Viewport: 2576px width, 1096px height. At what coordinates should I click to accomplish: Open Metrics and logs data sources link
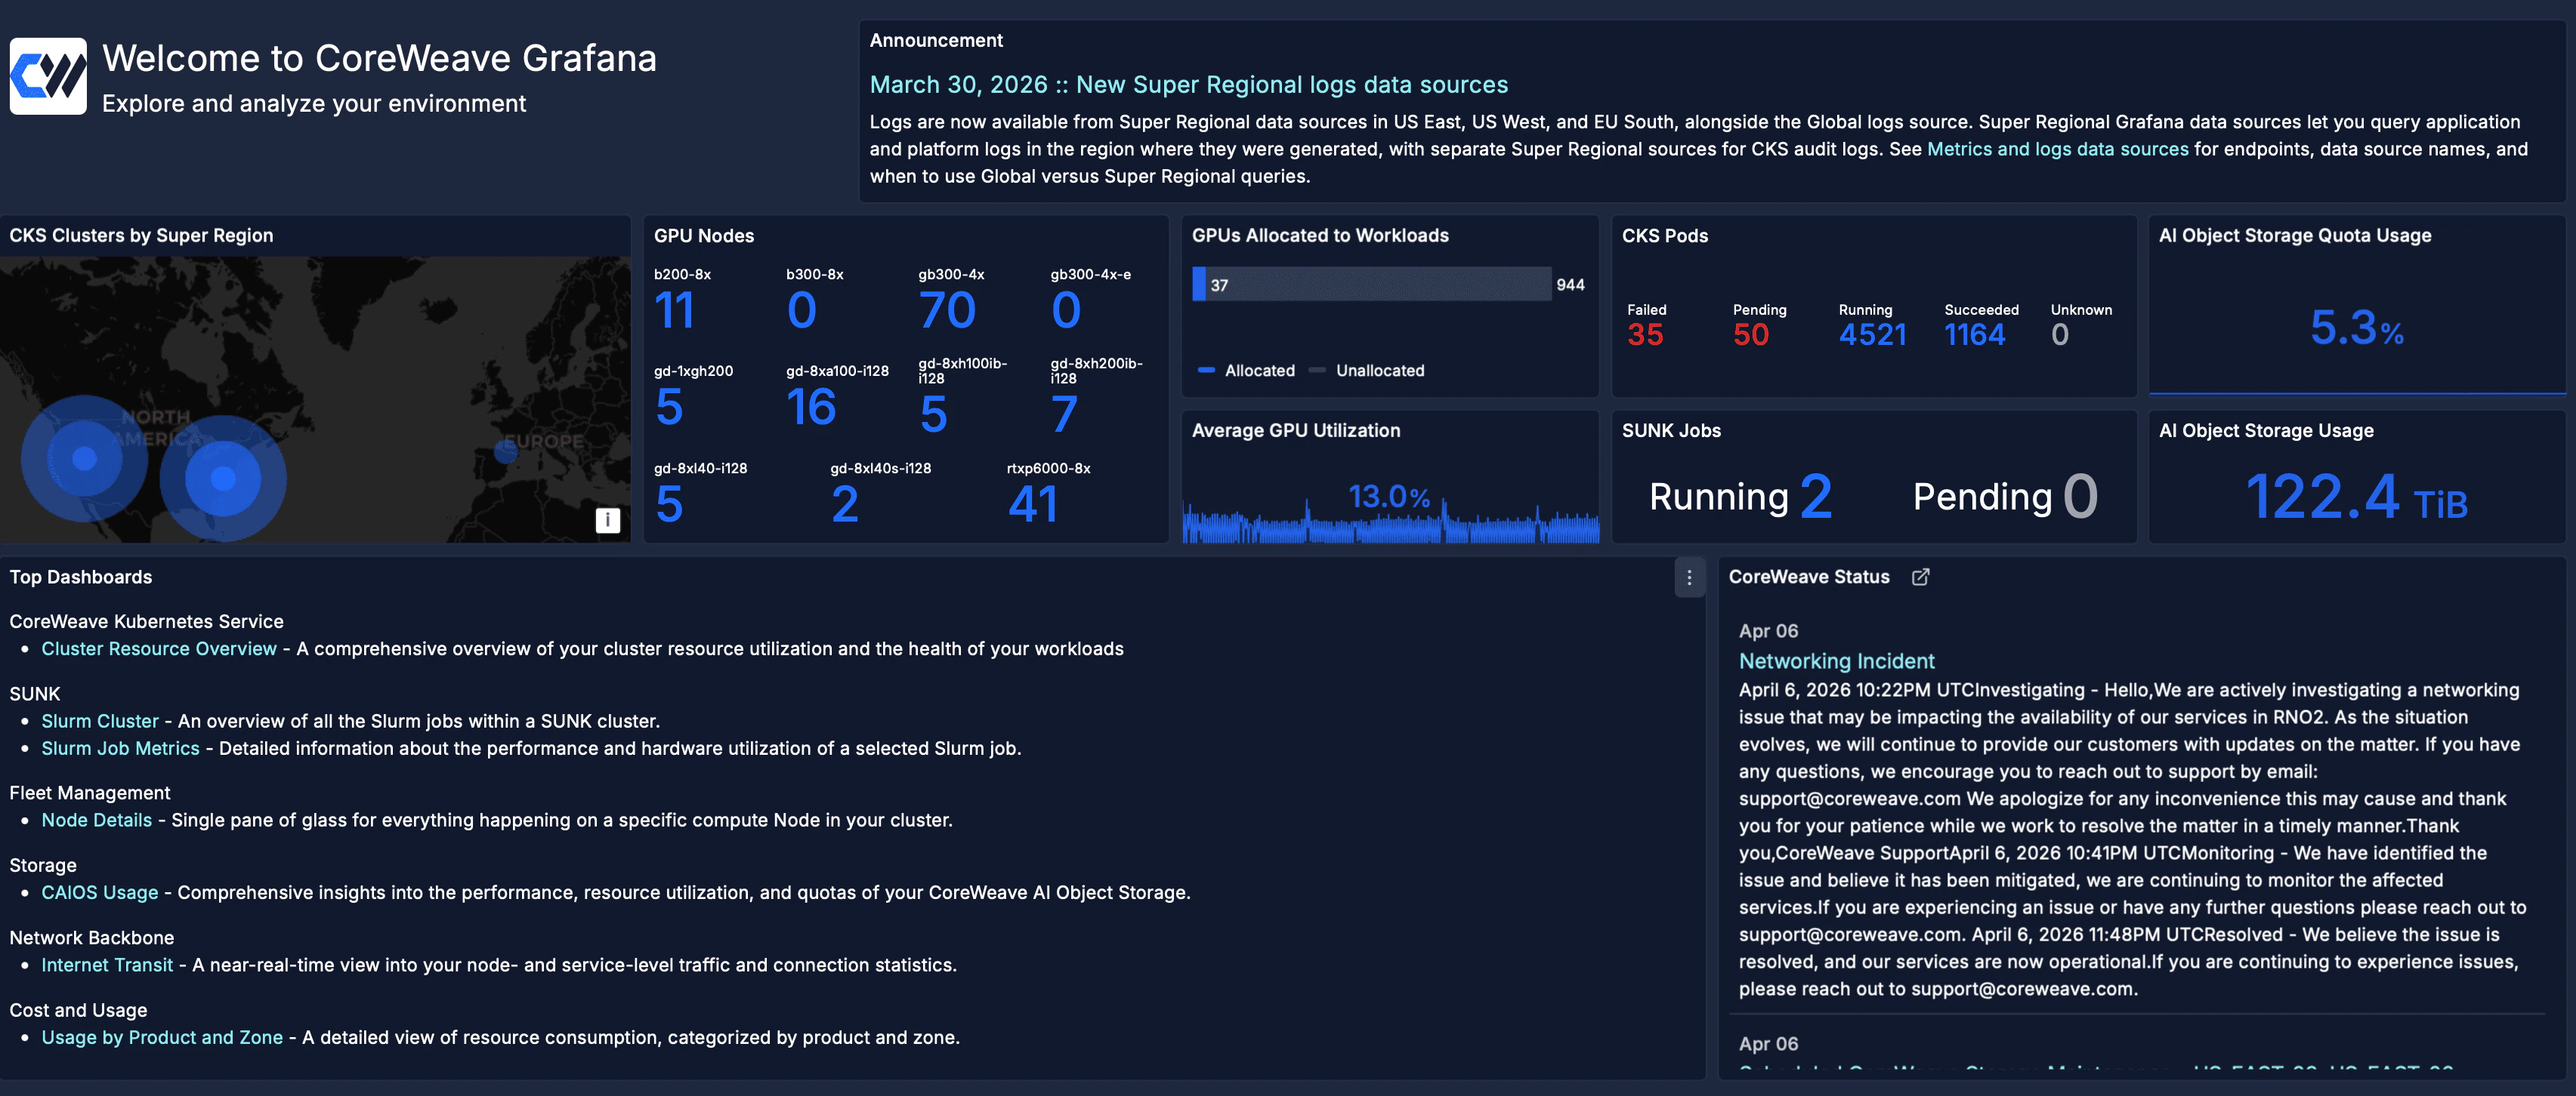(x=2057, y=149)
